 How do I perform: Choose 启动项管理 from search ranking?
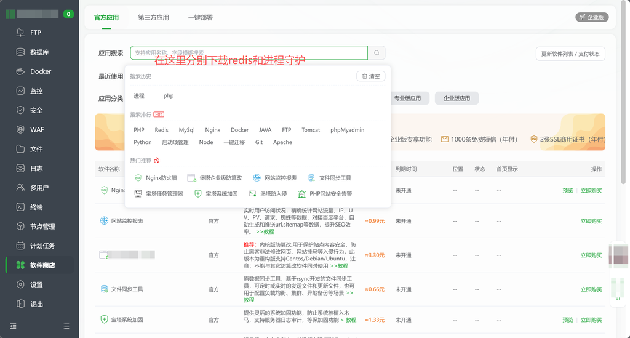pos(175,142)
